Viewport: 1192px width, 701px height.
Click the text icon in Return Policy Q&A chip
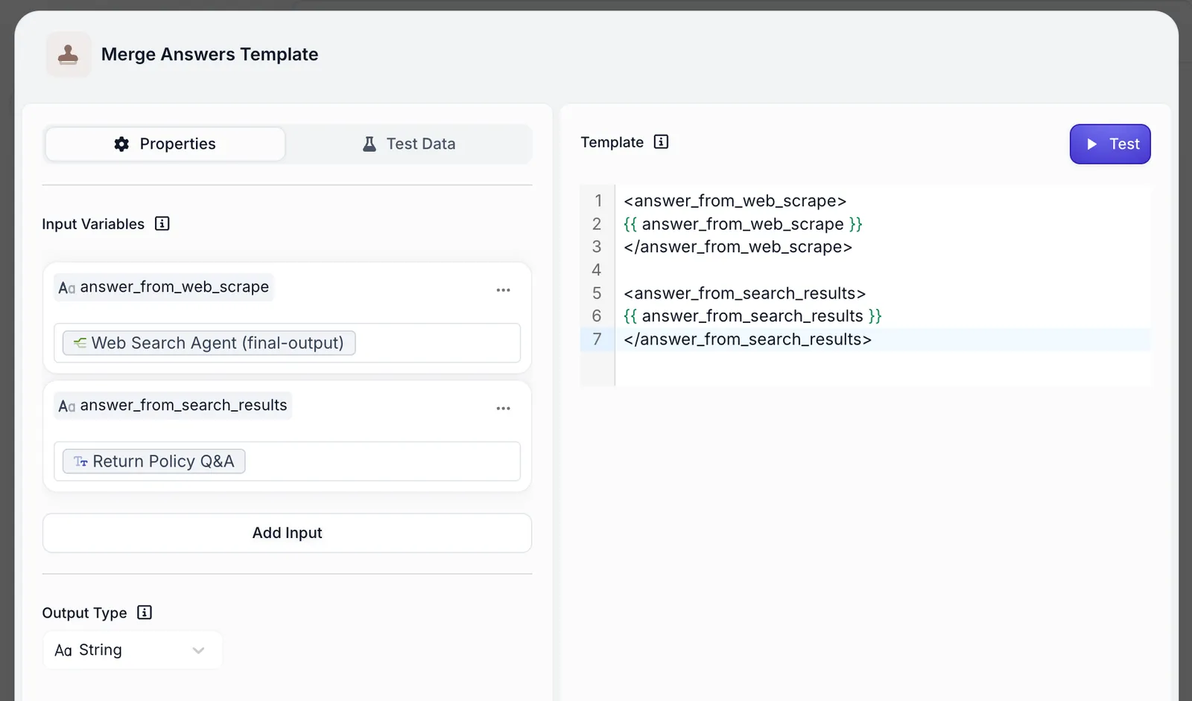click(x=80, y=461)
